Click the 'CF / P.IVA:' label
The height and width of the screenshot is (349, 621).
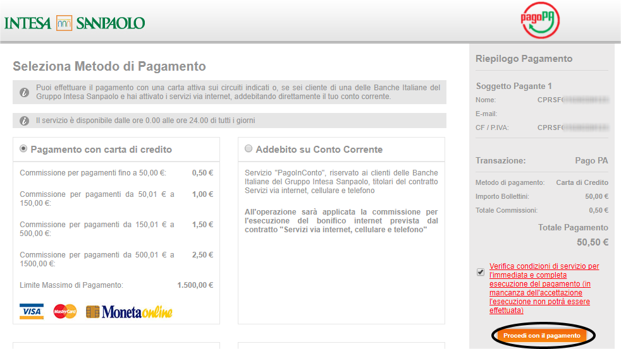pyautogui.click(x=492, y=127)
